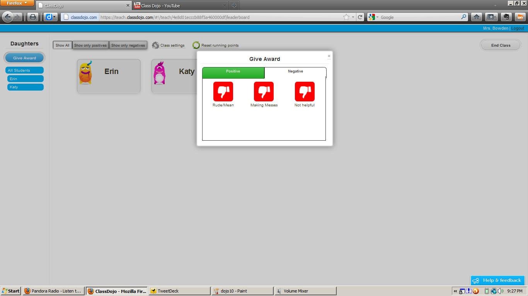Expand the Delicious toolbar button dropdown
Viewport: 528px width, 296px height.
click(x=55, y=17)
